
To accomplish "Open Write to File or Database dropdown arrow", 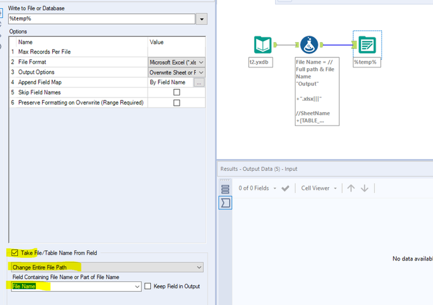I will pos(202,19).
